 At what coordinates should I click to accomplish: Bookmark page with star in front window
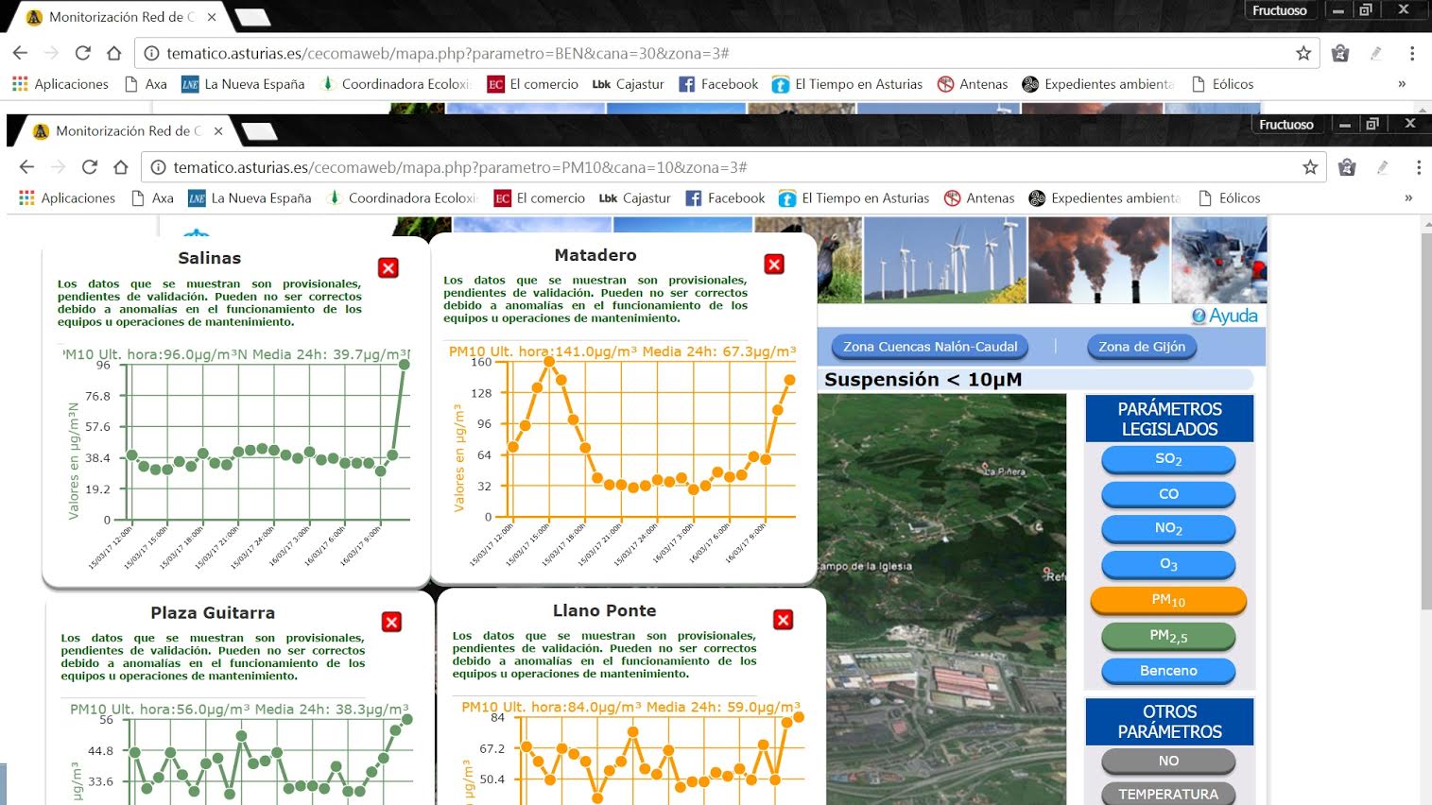tap(1309, 167)
